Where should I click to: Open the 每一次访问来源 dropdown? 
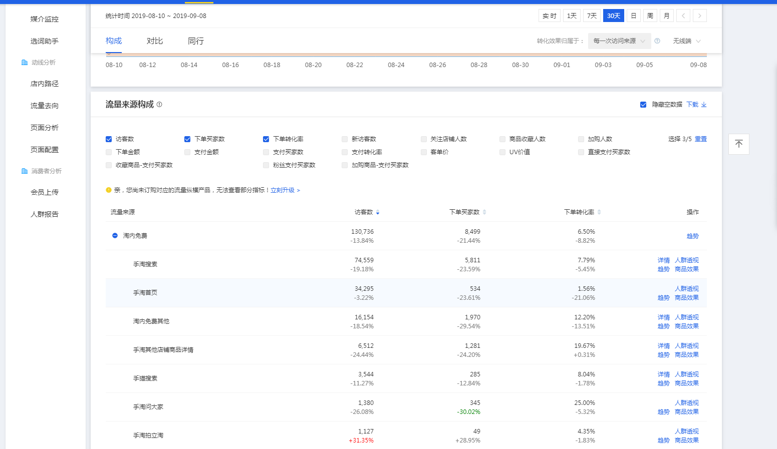click(620, 41)
